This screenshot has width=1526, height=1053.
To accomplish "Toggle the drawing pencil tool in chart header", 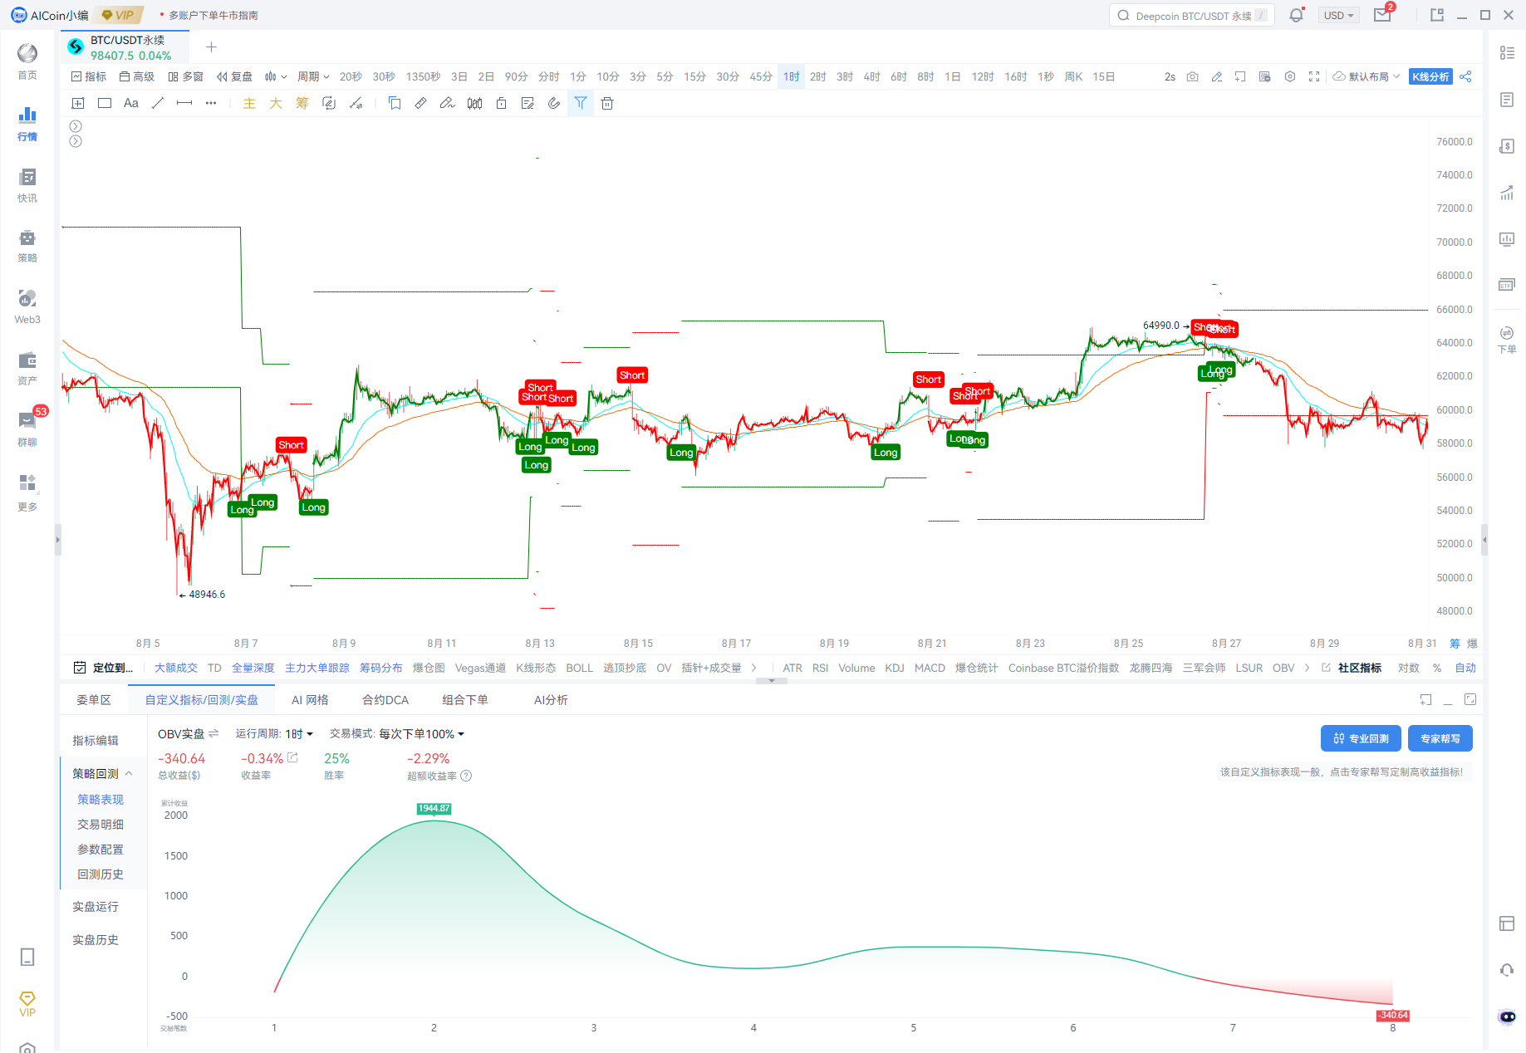I will point(1216,76).
